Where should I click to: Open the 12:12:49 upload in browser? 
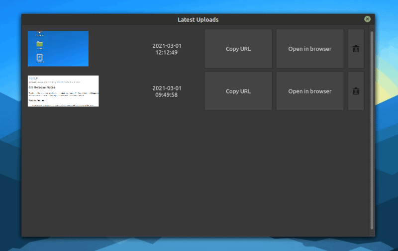pos(310,49)
